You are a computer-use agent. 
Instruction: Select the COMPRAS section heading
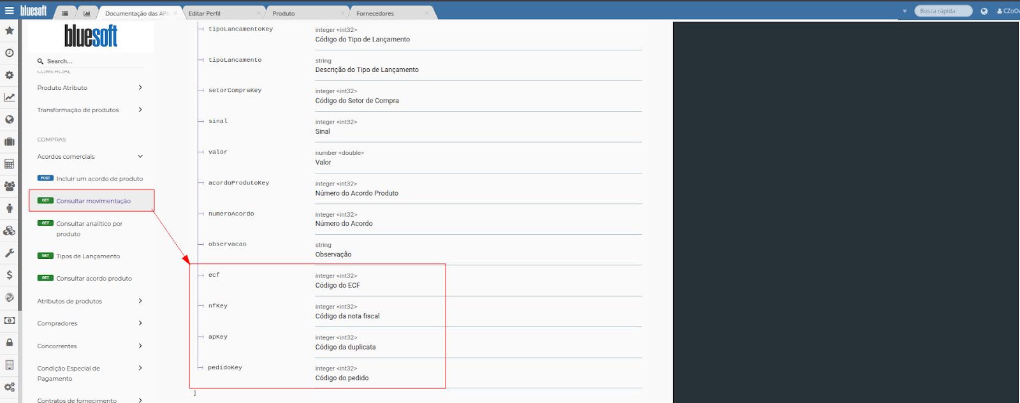click(52, 140)
